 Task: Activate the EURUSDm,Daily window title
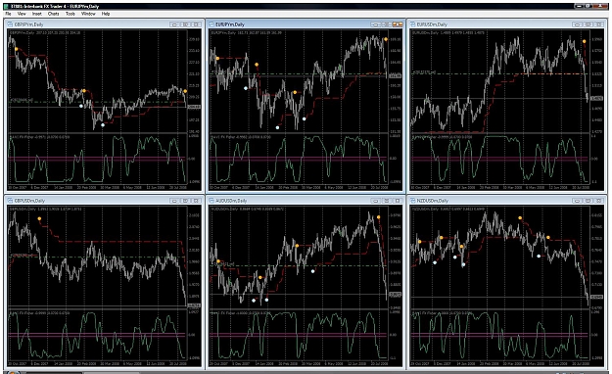432,24
